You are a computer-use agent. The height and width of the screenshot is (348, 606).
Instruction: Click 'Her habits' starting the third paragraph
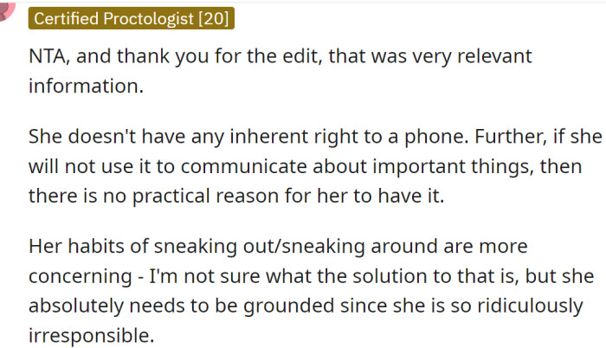[x=76, y=247]
